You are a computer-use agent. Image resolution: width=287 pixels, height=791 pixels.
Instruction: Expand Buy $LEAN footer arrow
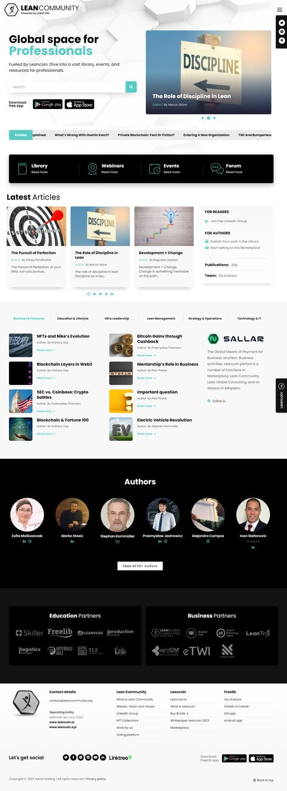187,714
